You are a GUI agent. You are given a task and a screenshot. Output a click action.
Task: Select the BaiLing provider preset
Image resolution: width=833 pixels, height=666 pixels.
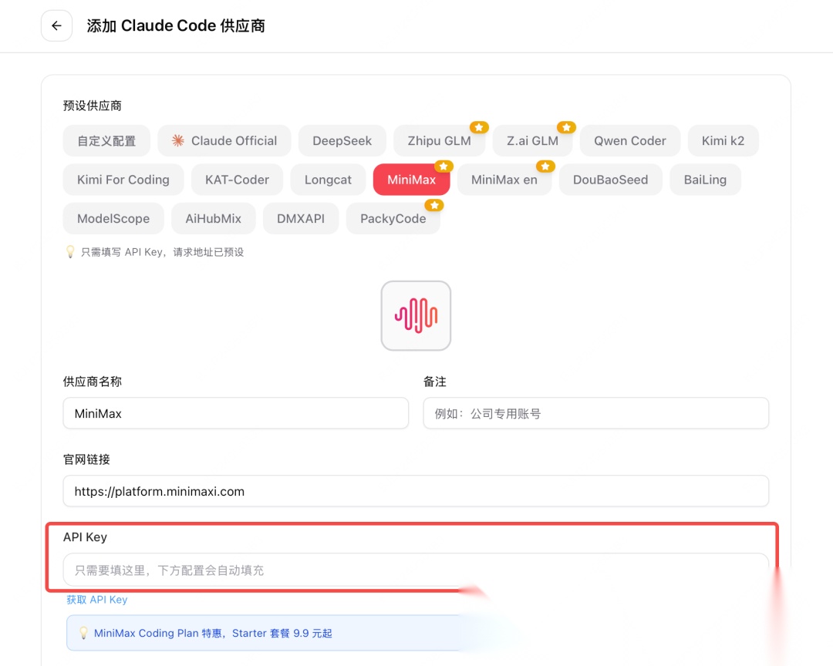(x=705, y=180)
